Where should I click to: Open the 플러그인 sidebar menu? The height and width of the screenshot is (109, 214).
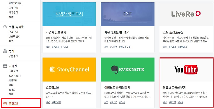(14, 104)
